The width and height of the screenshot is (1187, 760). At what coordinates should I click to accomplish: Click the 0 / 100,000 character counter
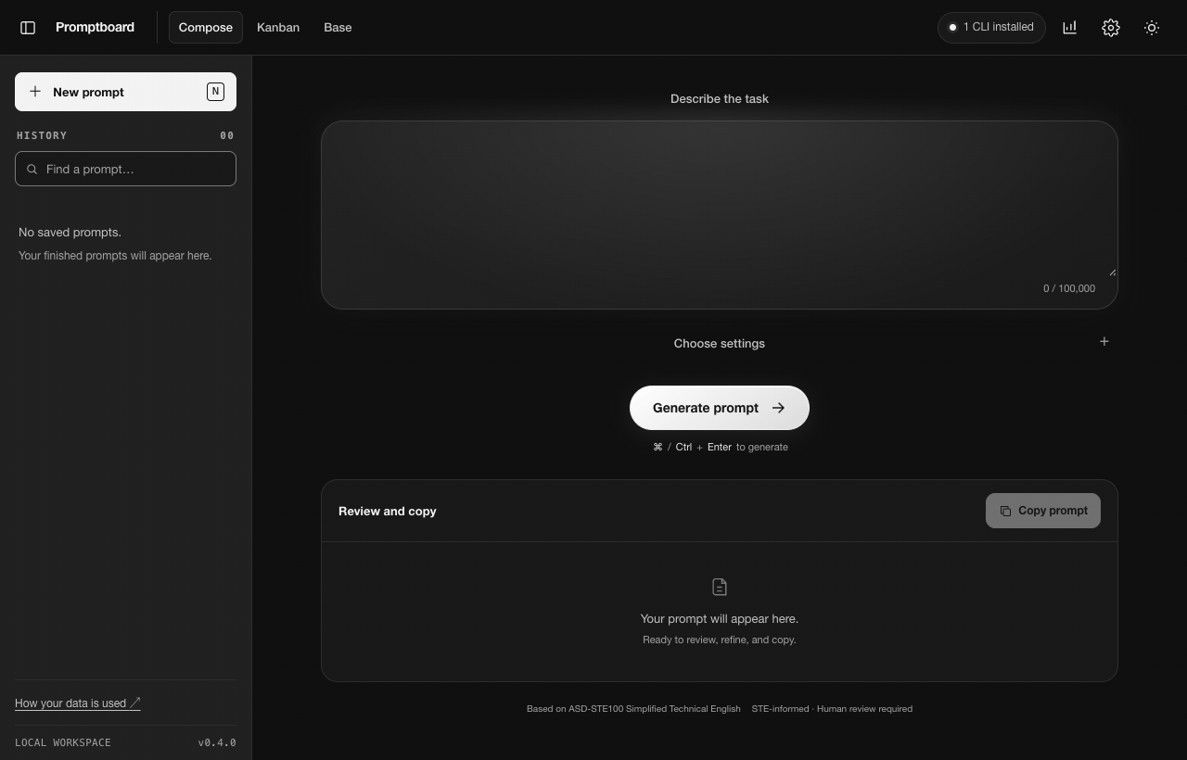1069,288
